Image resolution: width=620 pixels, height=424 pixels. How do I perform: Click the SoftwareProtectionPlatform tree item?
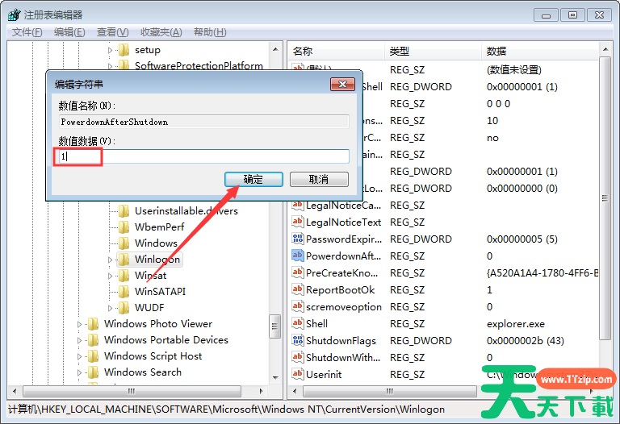point(199,65)
